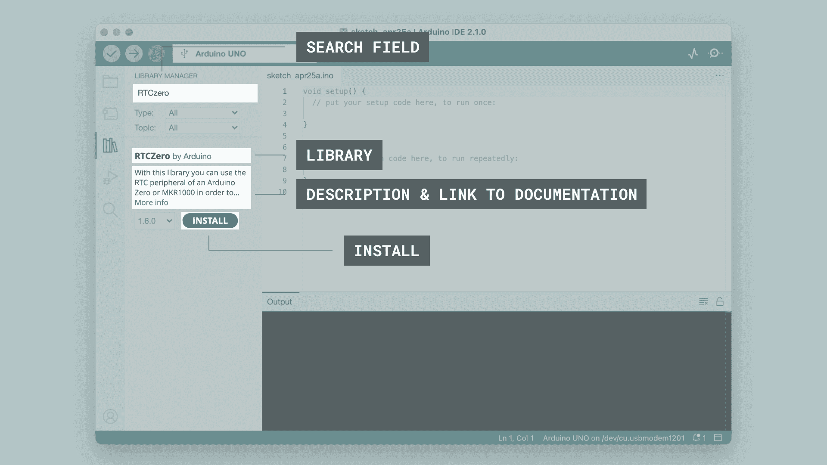Expand the Type filter dropdown
The height and width of the screenshot is (465, 827).
(x=203, y=113)
